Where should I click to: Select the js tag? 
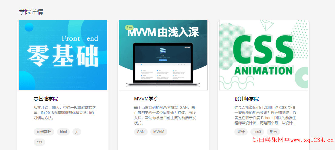tap(77, 132)
